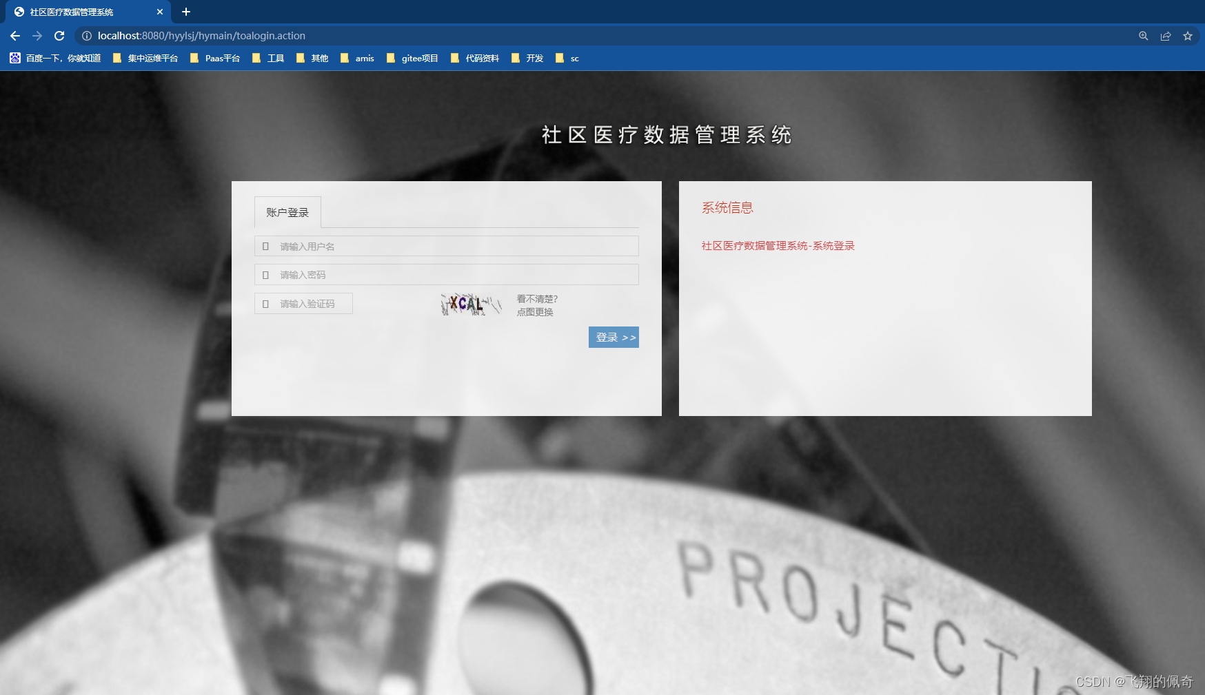The image size is (1205, 695).
Task: Click the browser back arrow
Action: [15, 36]
